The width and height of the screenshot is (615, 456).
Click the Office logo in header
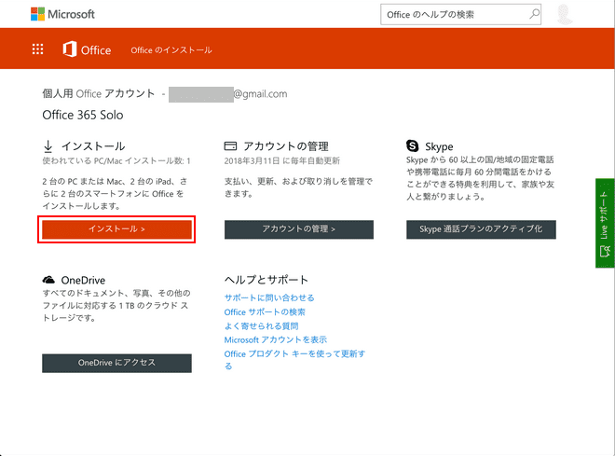(x=87, y=49)
